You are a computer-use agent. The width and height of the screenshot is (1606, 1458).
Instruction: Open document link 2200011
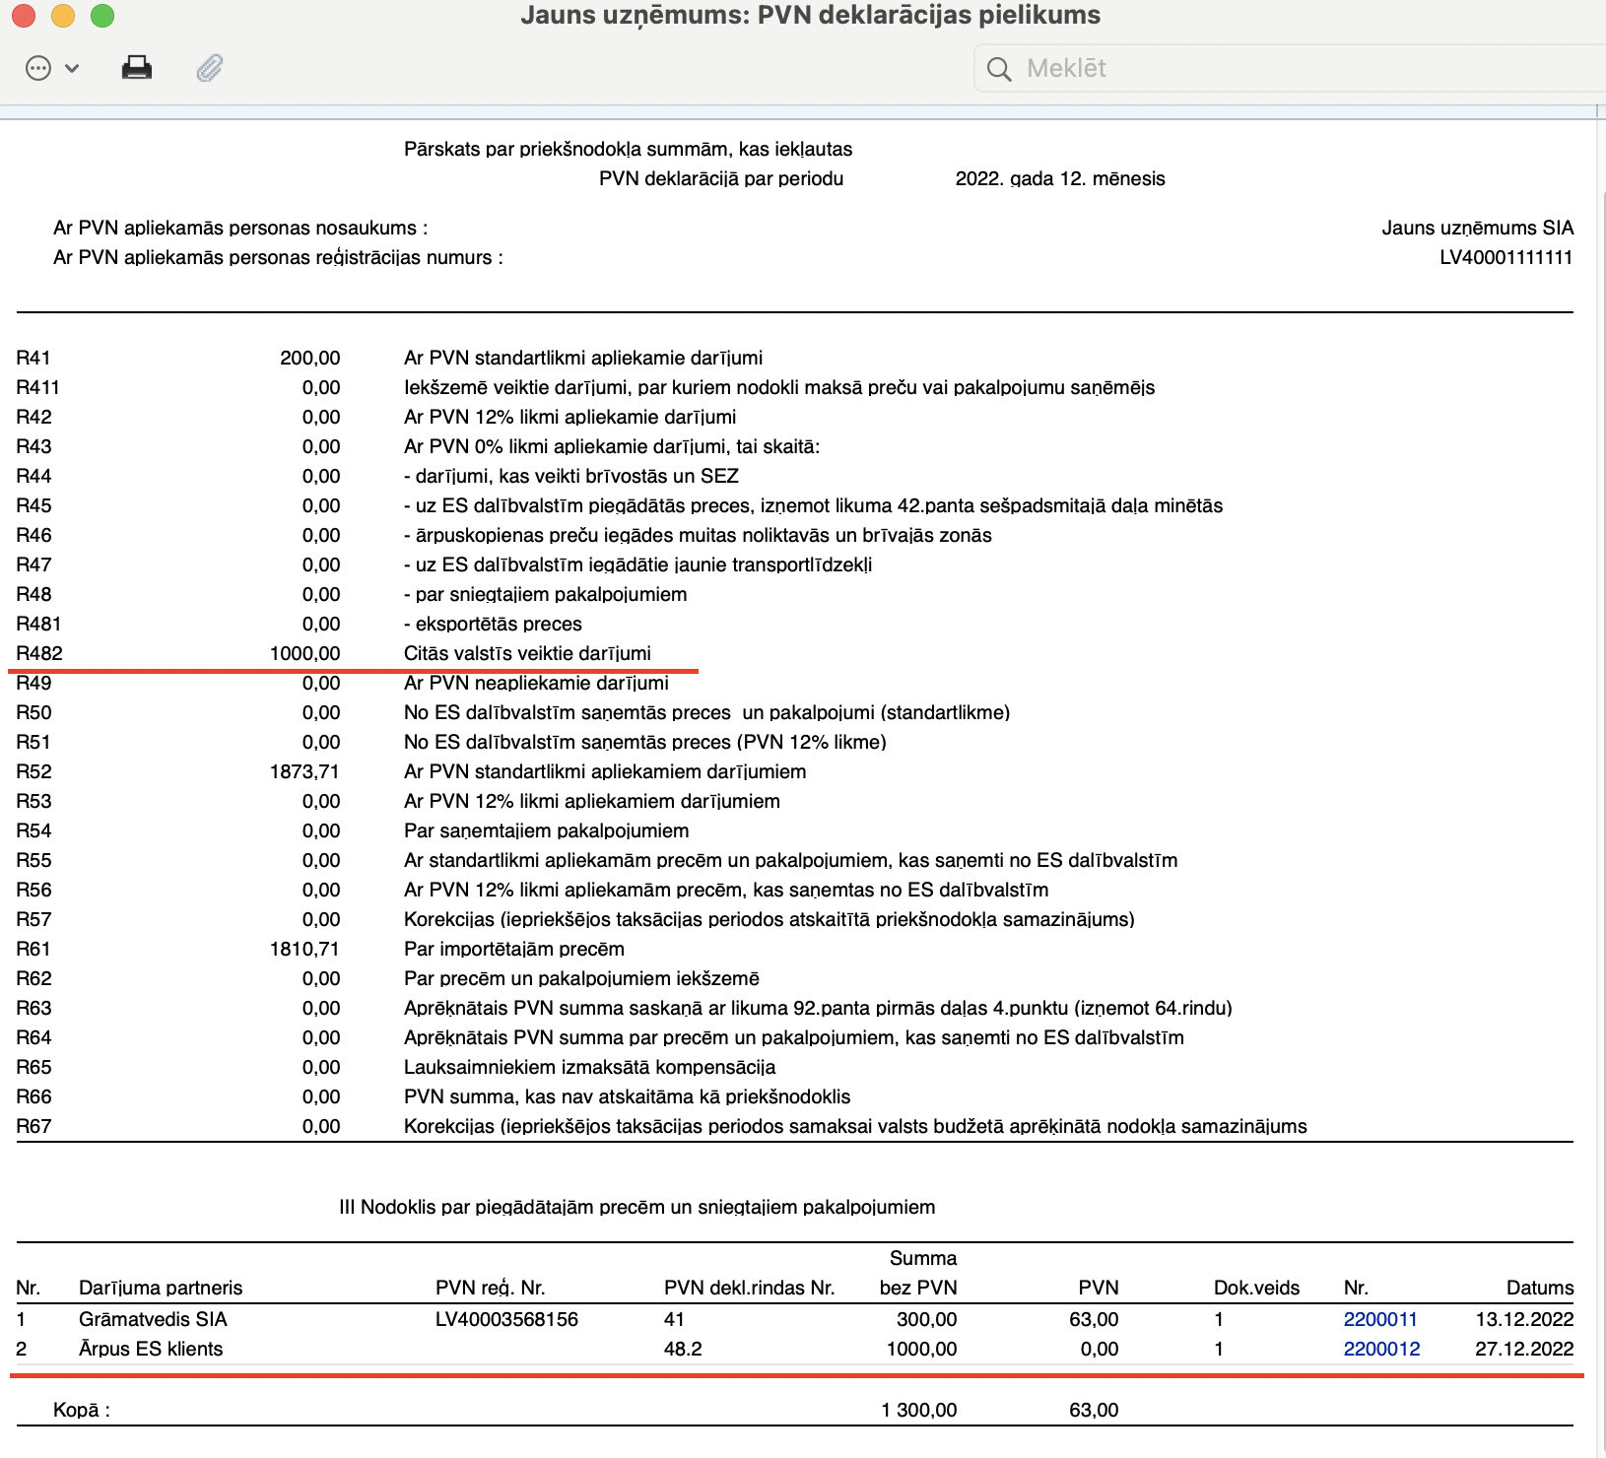click(1380, 1319)
